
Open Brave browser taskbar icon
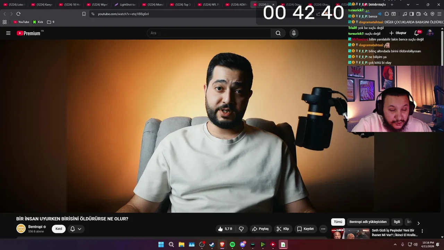(x=222, y=244)
